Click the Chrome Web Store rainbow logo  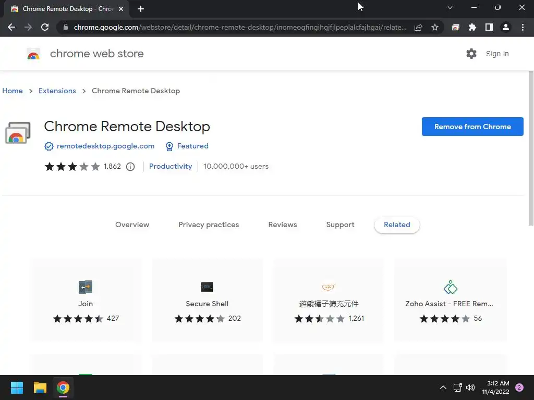(x=33, y=54)
